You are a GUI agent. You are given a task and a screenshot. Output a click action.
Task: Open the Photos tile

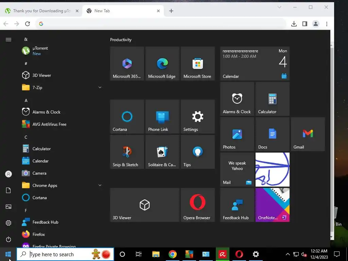pyautogui.click(x=237, y=134)
